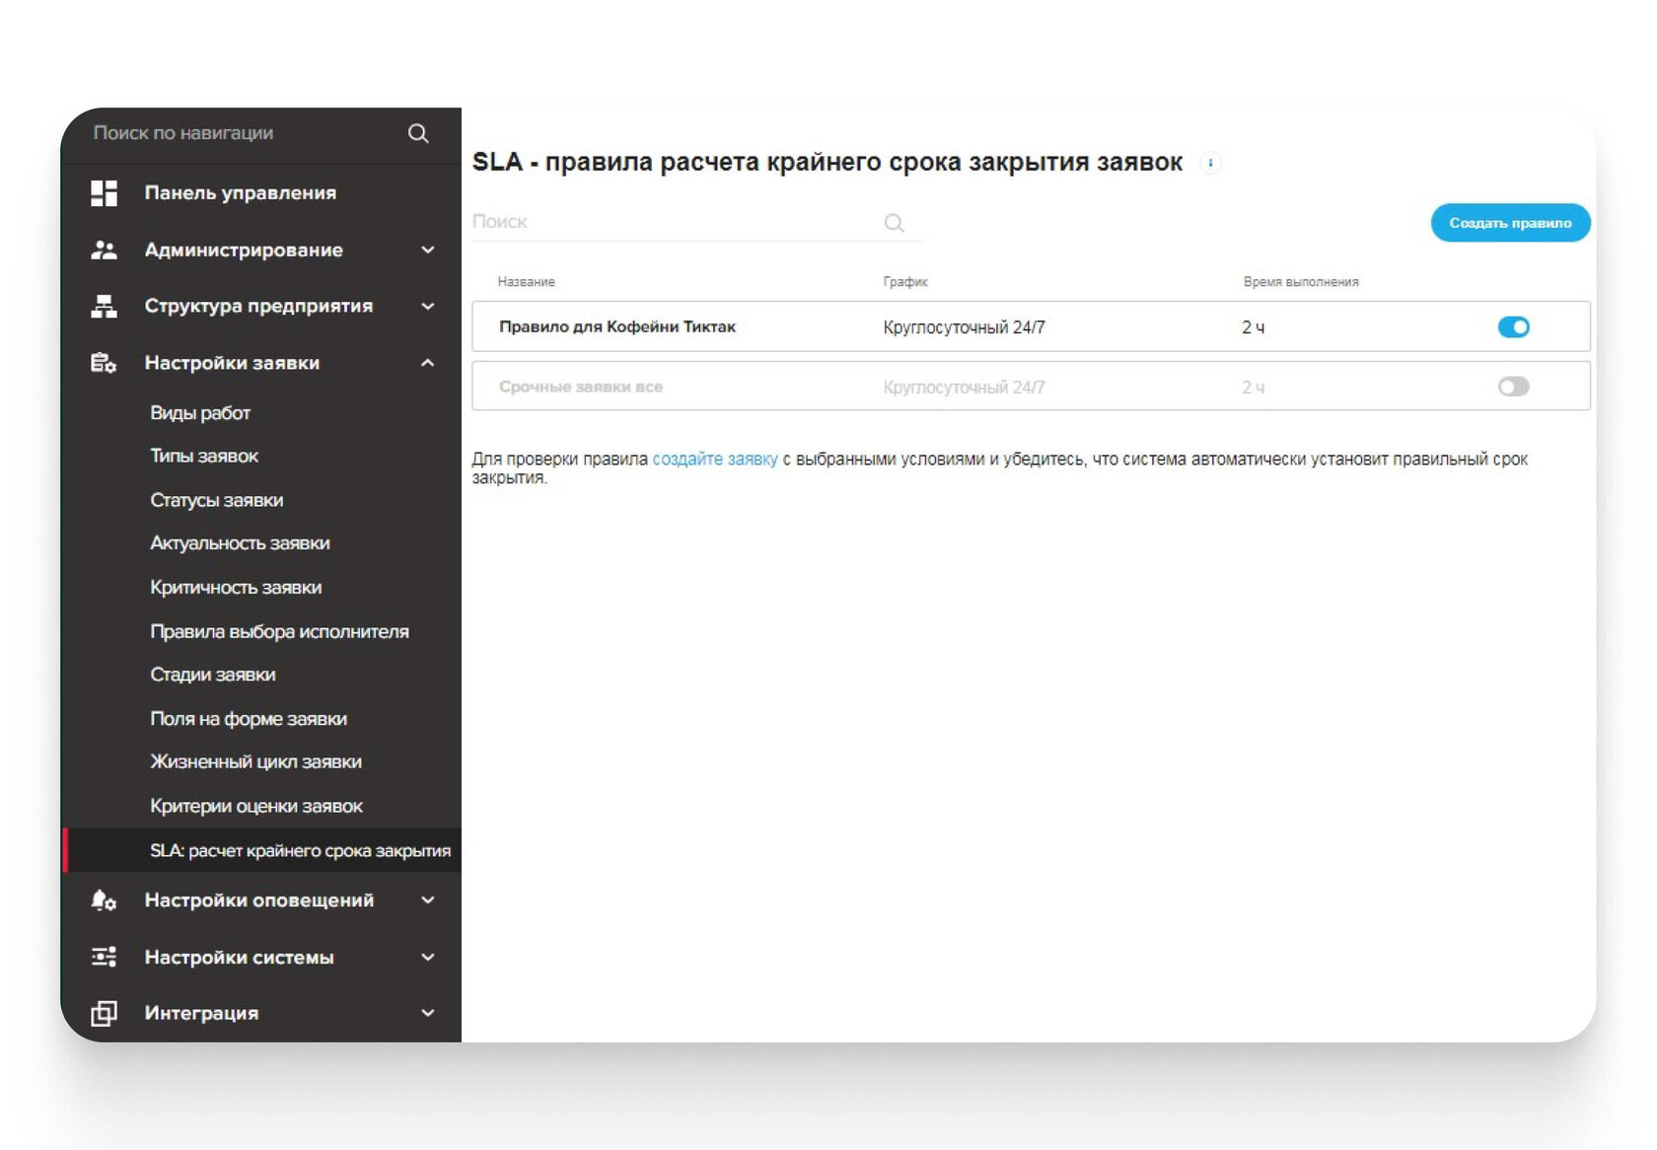Click the Название column header
This screenshot has height=1150, width=1657.
tap(527, 282)
